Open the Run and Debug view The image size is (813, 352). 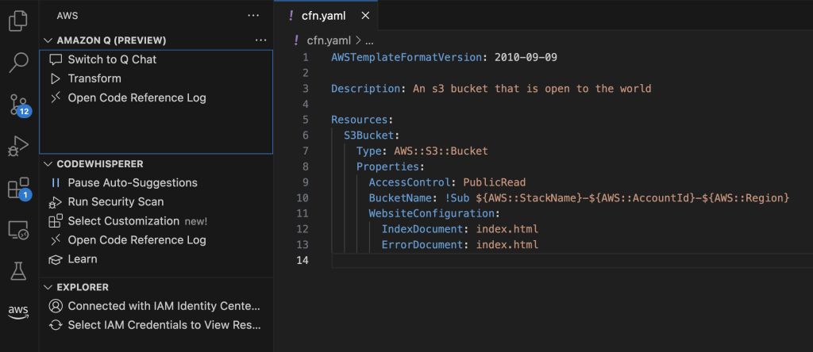(19, 146)
